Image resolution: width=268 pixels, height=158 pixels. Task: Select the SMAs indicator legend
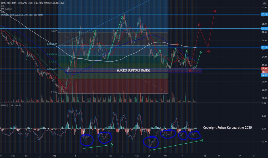(22, 15)
